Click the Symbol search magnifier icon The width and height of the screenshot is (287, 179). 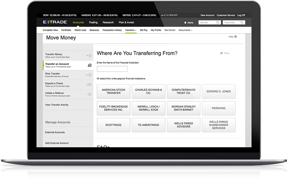tap(218, 23)
